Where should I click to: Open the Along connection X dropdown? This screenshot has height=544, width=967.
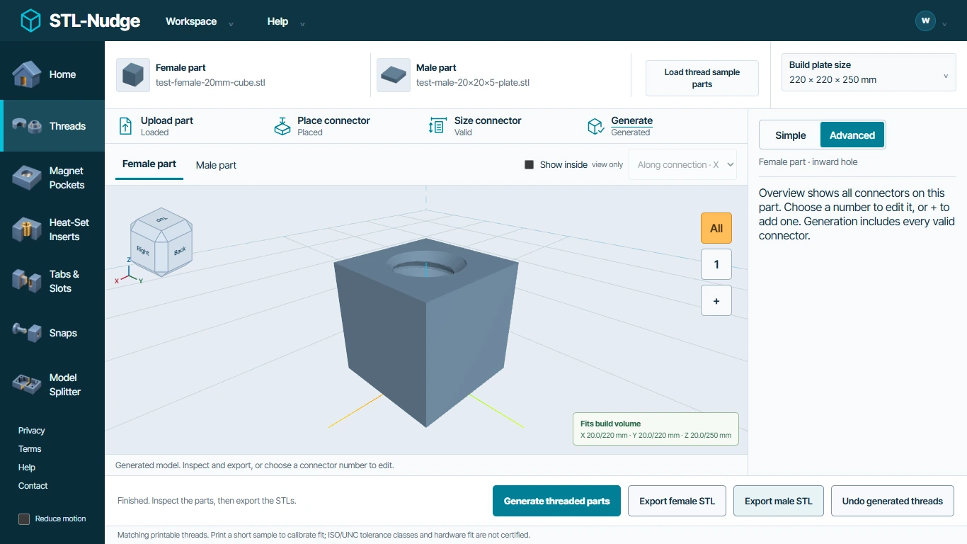click(x=682, y=164)
